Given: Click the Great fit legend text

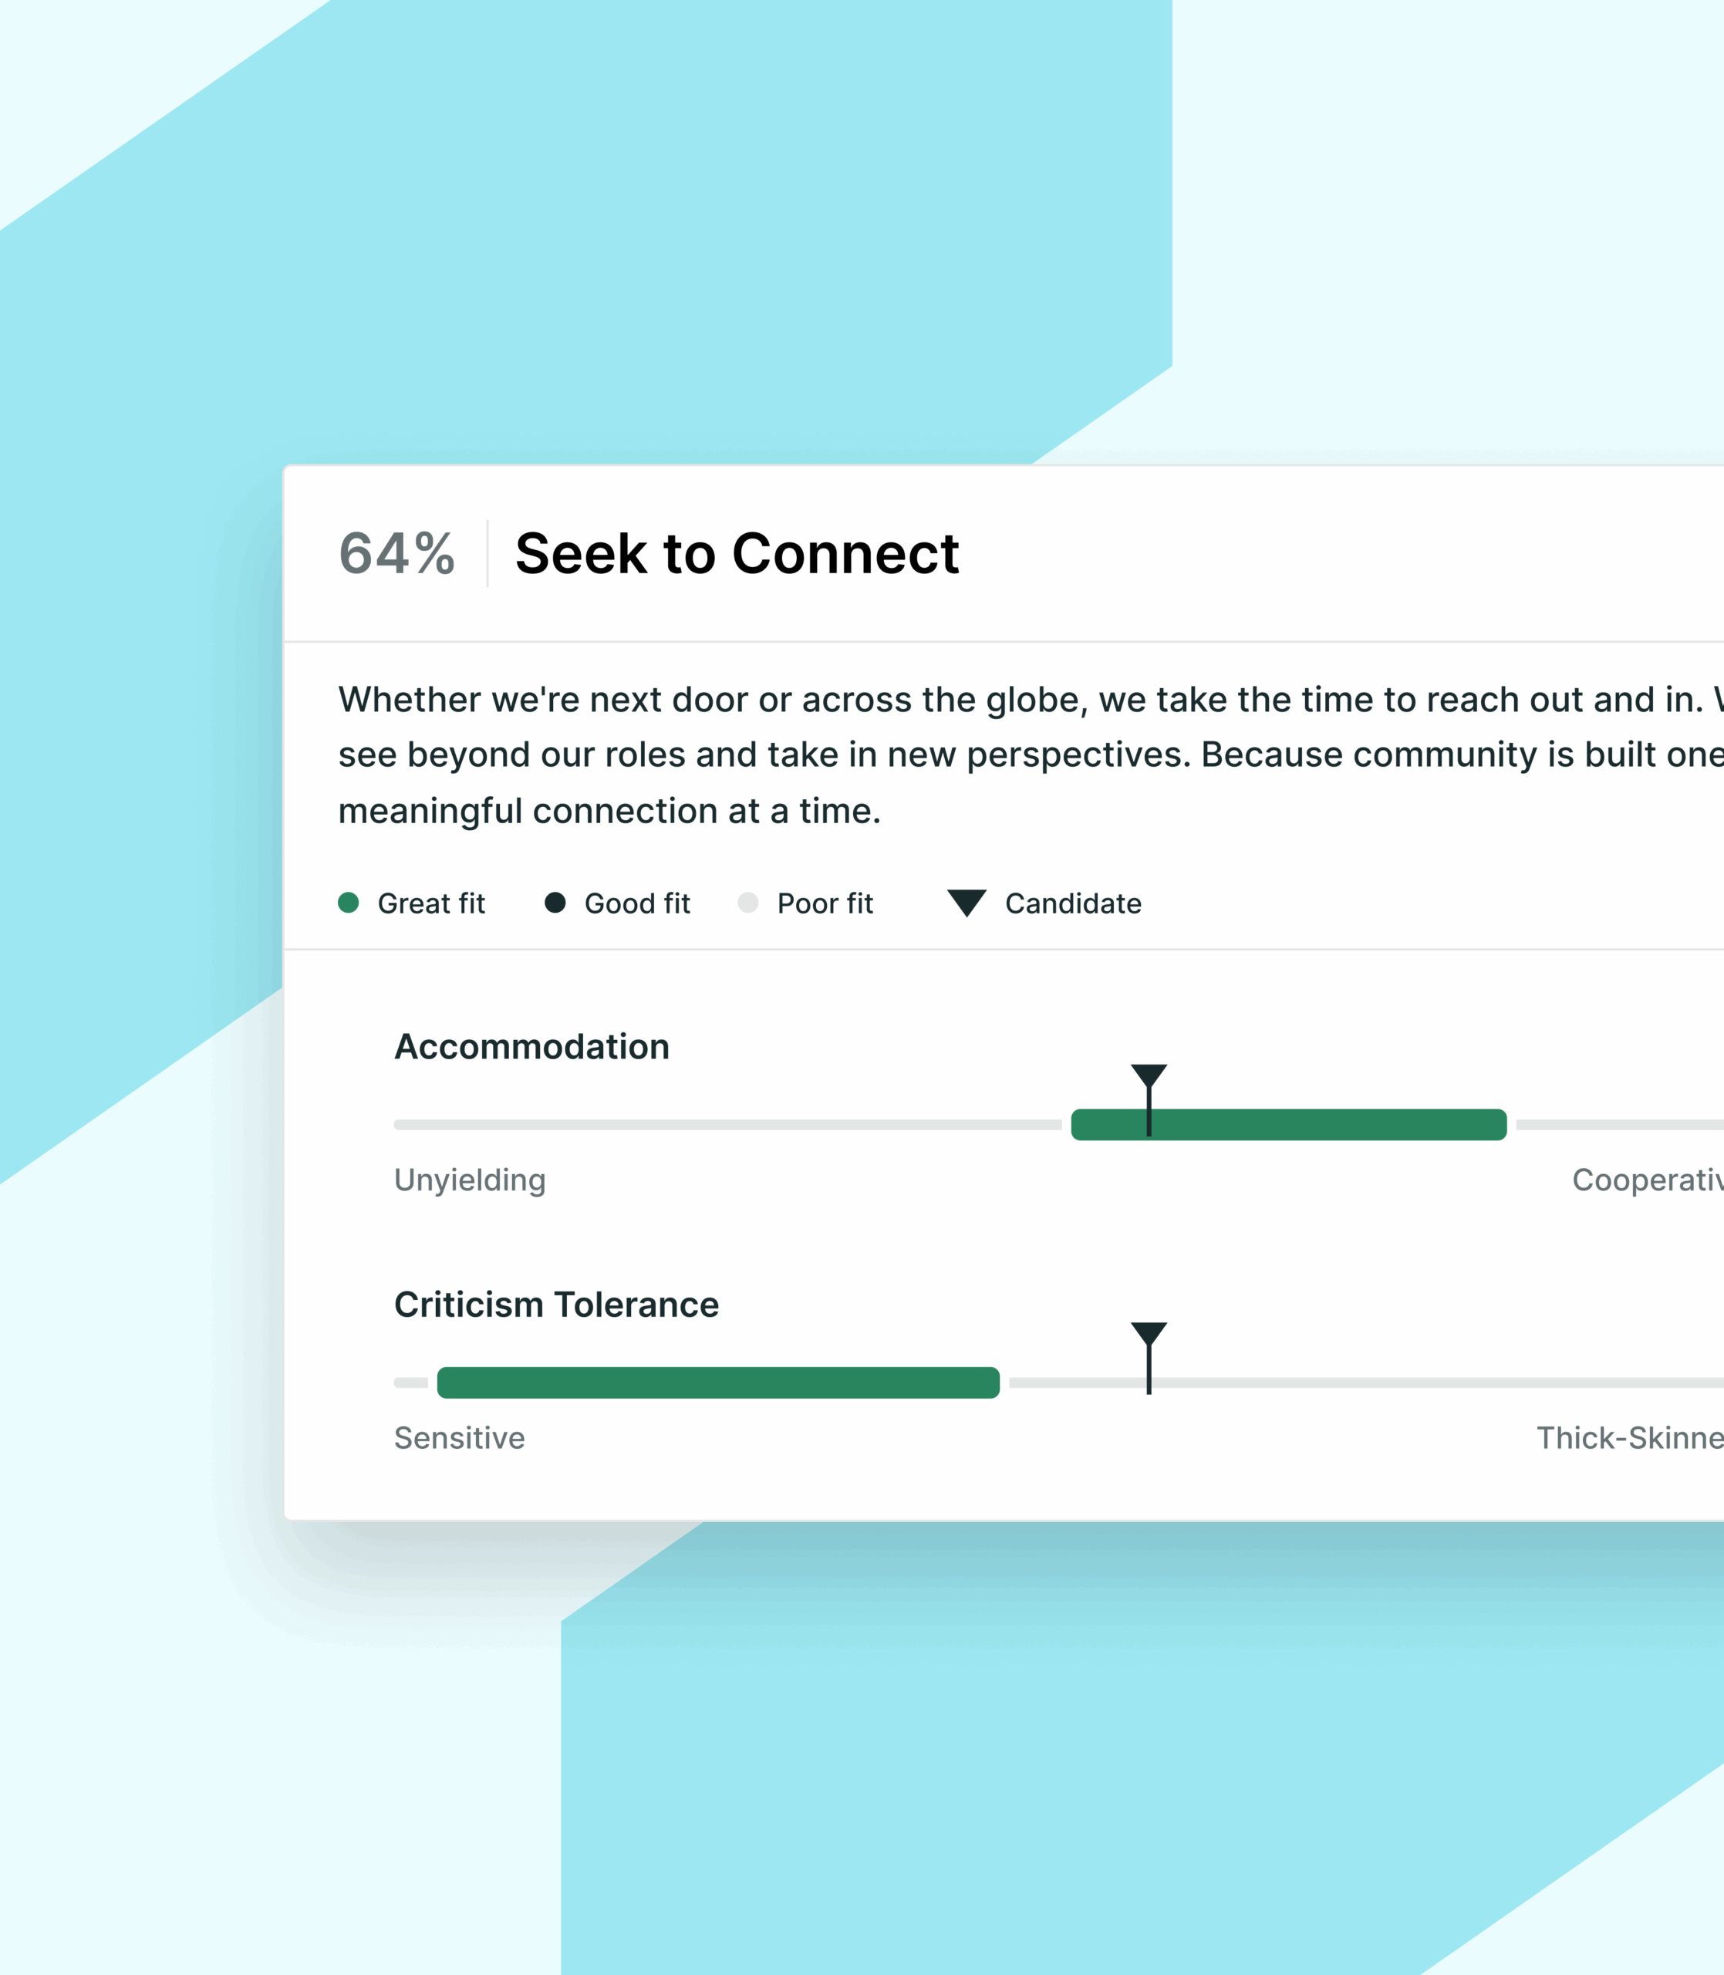Looking at the screenshot, I should tap(431, 903).
